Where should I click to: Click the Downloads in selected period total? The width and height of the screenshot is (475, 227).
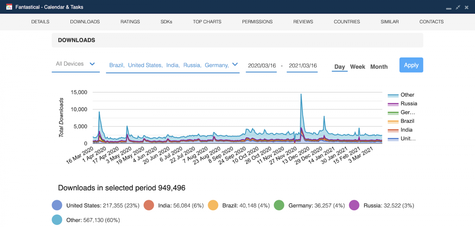(122, 188)
